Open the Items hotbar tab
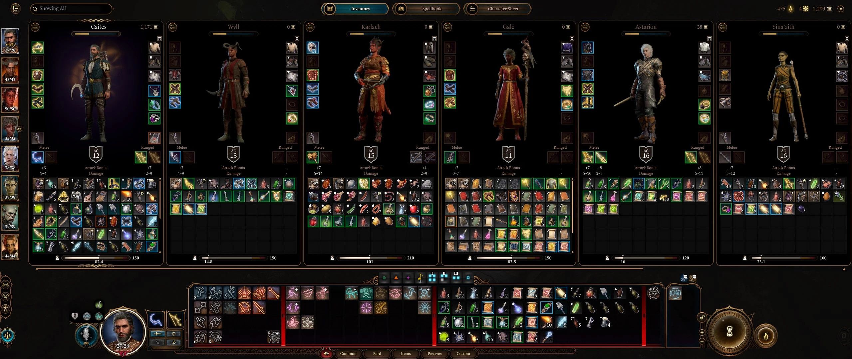 tap(406, 353)
